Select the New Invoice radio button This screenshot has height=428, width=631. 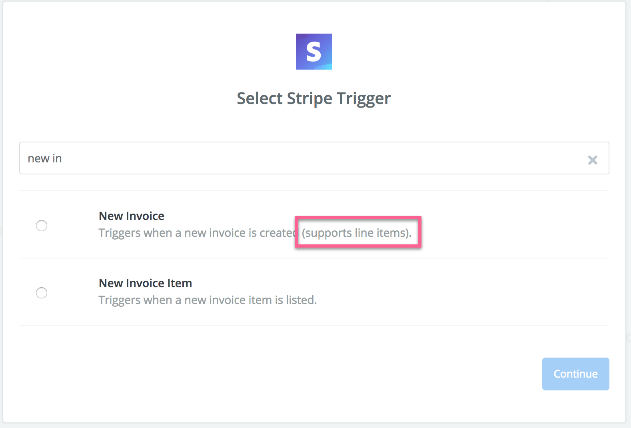click(42, 226)
